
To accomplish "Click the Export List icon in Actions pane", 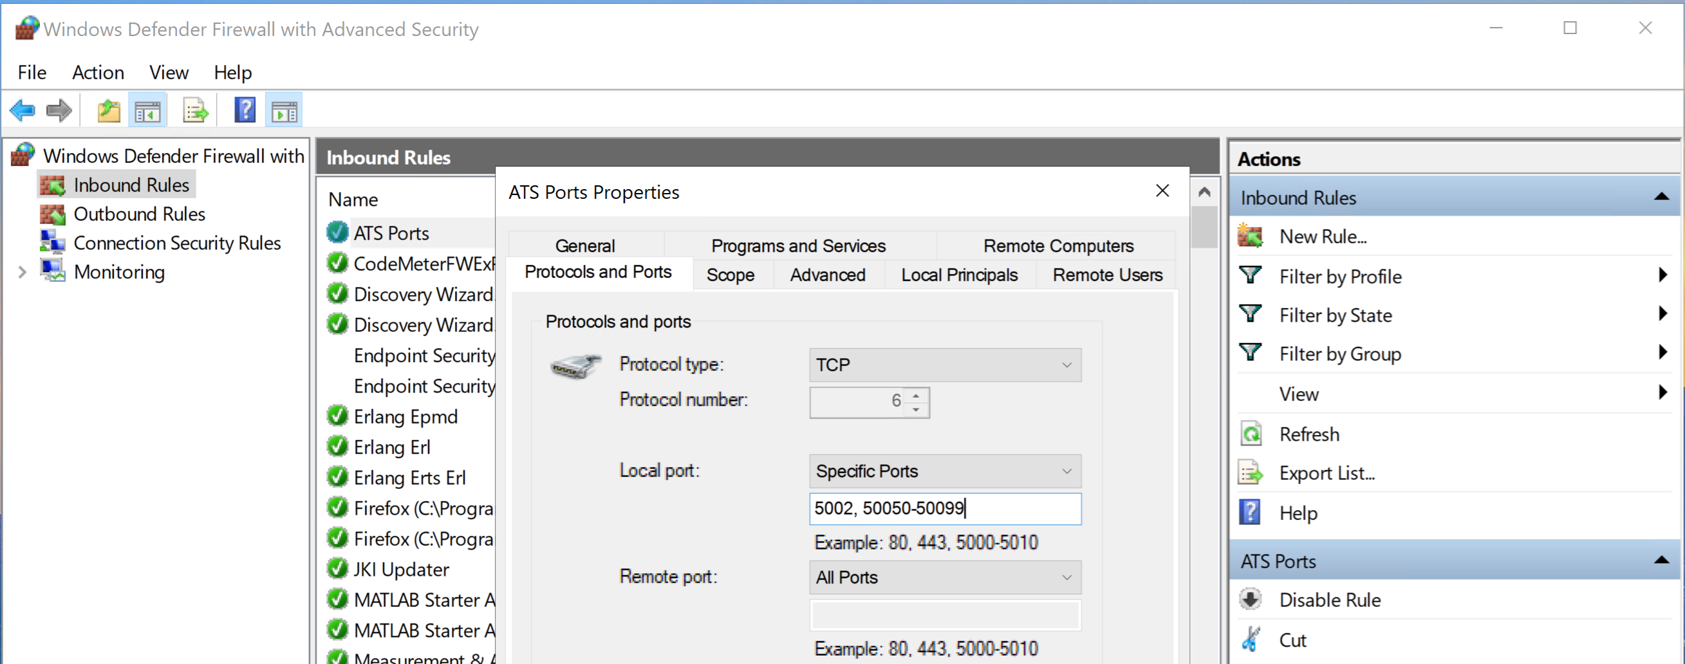I will (x=1251, y=472).
